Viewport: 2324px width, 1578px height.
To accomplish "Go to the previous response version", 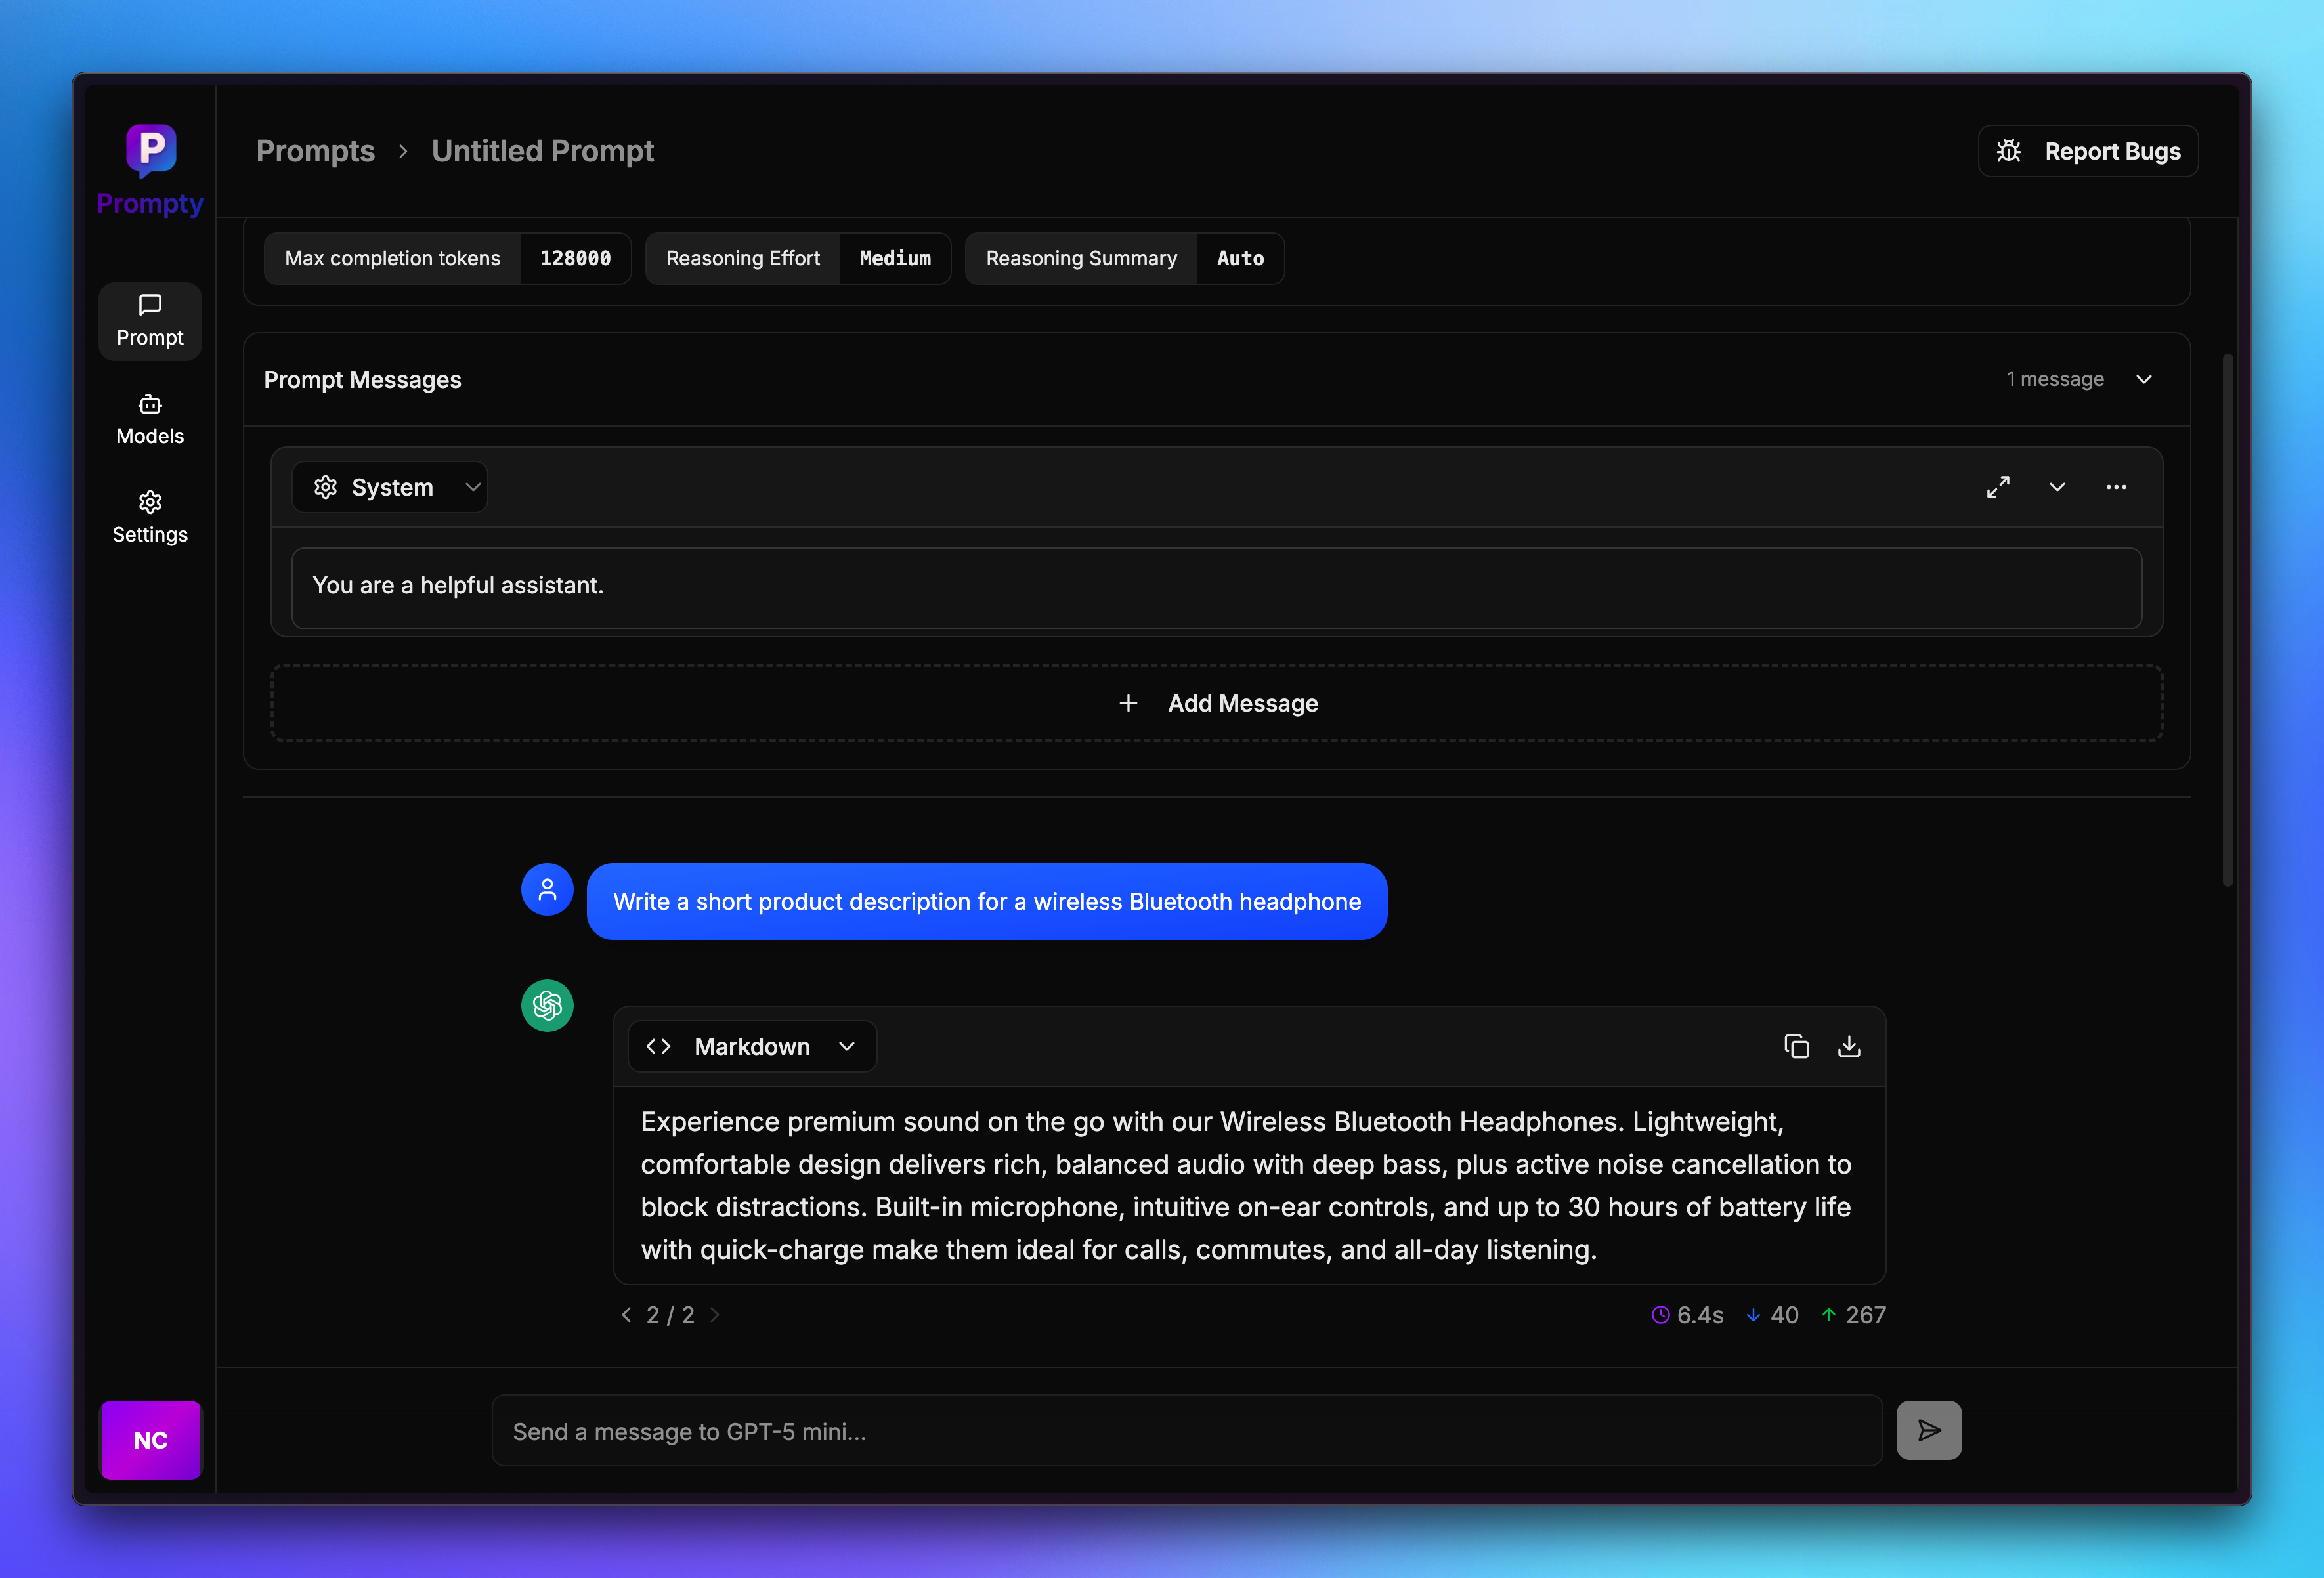I will point(627,1315).
